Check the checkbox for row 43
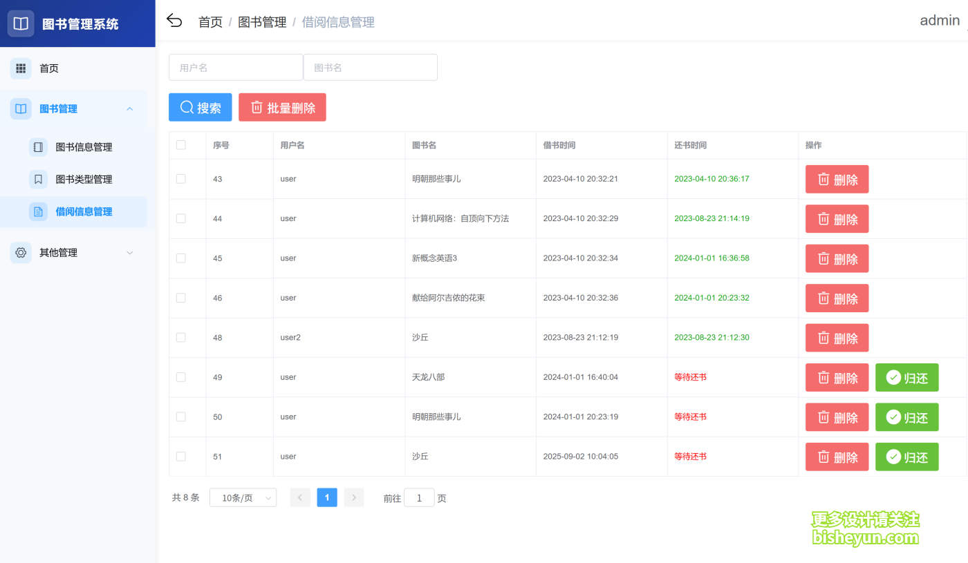The width and height of the screenshot is (968, 563). tap(181, 178)
